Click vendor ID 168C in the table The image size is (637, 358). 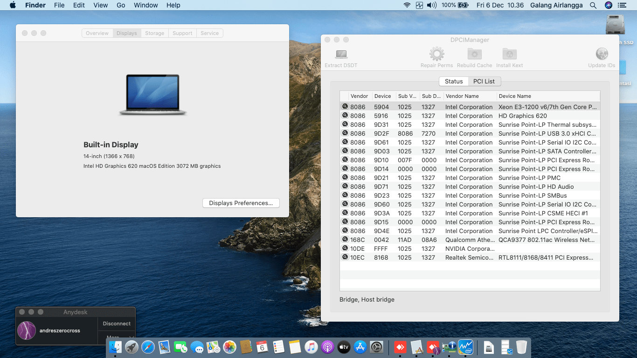tap(358, 240)
